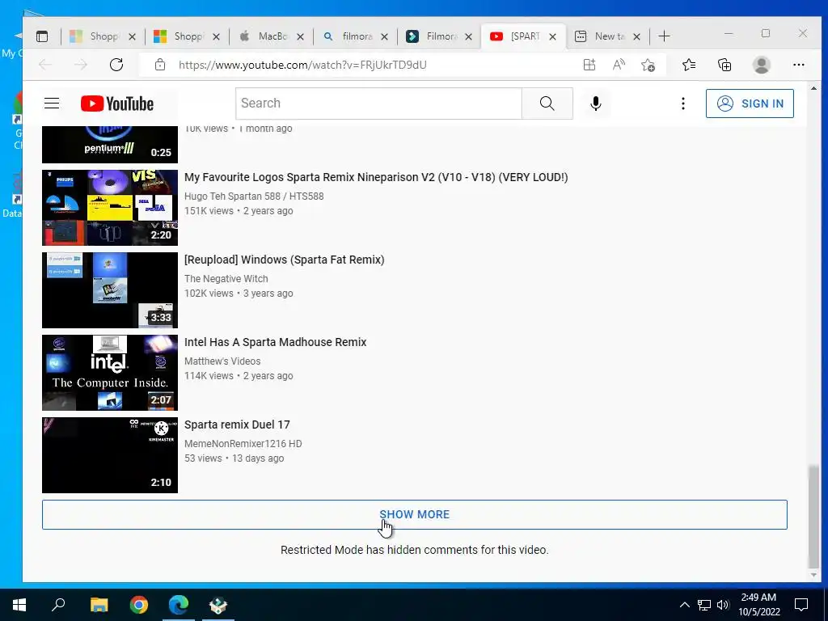Open Matthew's Videos channel name

[x=222, y=361]
